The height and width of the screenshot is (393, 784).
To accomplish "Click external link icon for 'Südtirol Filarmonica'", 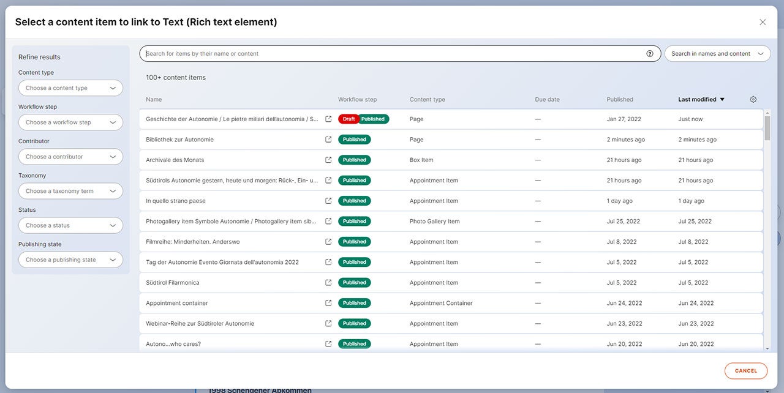I will coord(328,283).
